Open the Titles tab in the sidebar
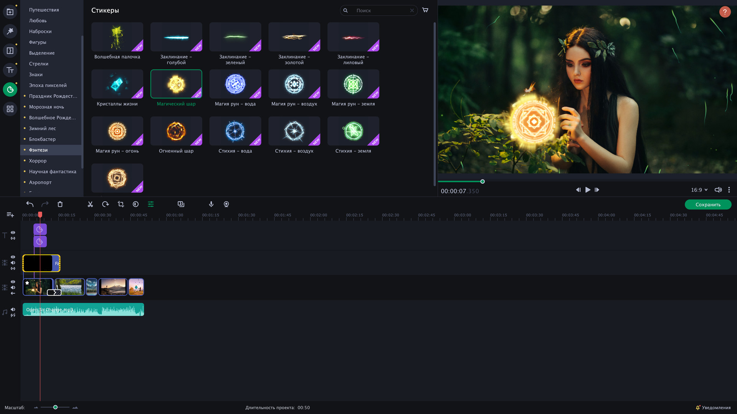The height and width of the screenshot is (414, 737). 10,70
